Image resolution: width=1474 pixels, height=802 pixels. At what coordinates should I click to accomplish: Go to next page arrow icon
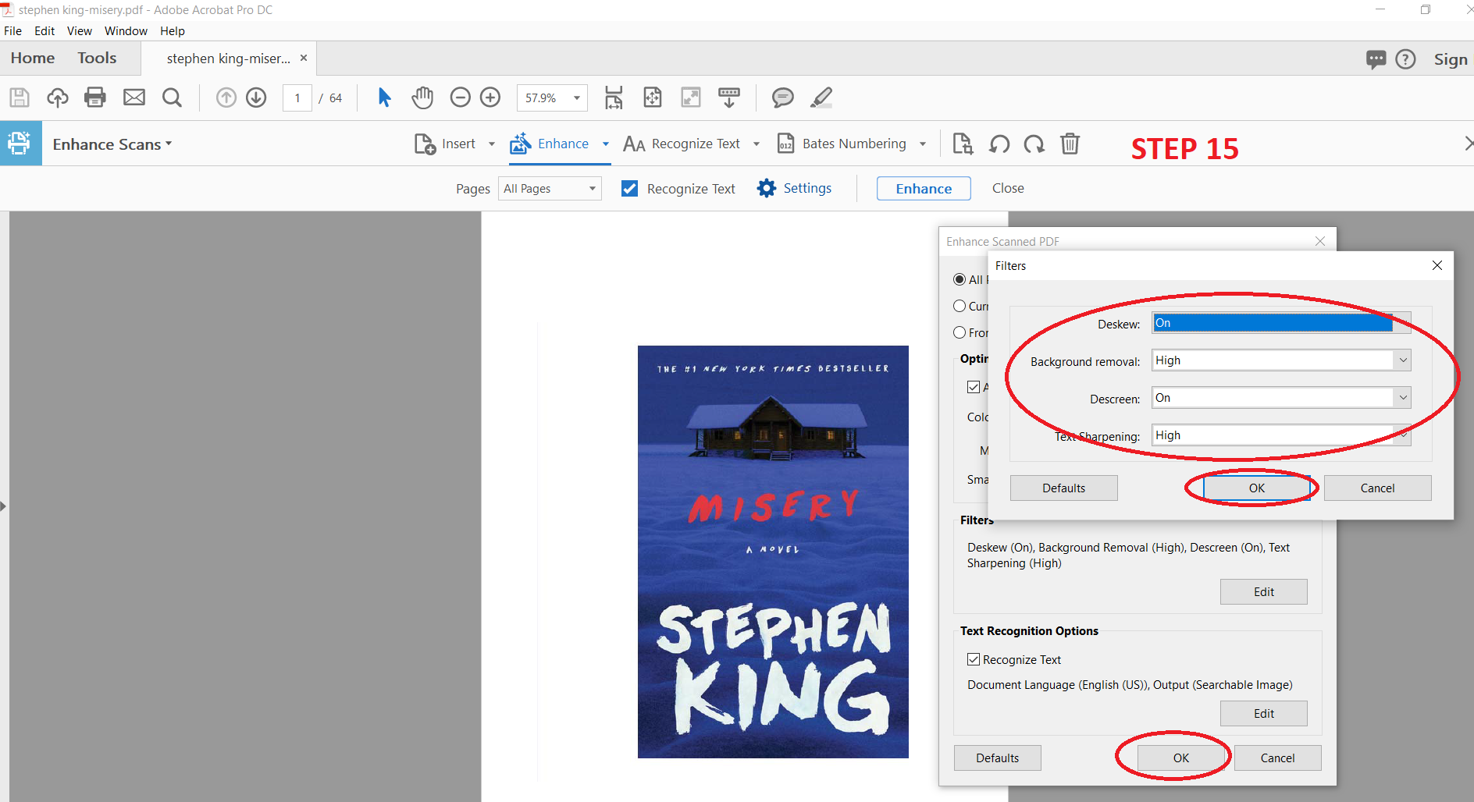tap(256, 98)
